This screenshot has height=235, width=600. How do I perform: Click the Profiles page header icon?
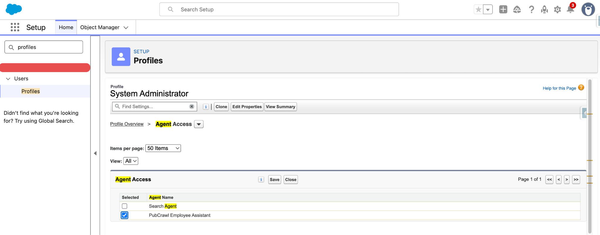(121, 57)
